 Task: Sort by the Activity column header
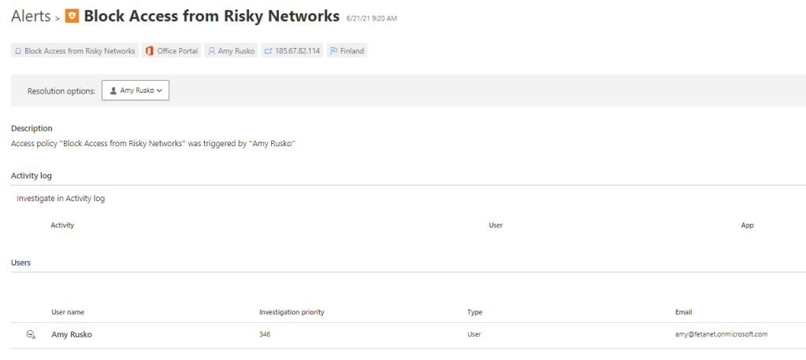coord(62,226)
